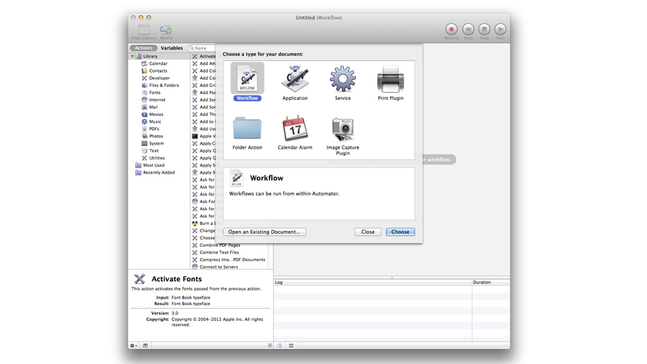The height and width of the screenshot is (364, 647).
Task: Open the Media browser toolbar icon
Action: (x=166, y=29)
